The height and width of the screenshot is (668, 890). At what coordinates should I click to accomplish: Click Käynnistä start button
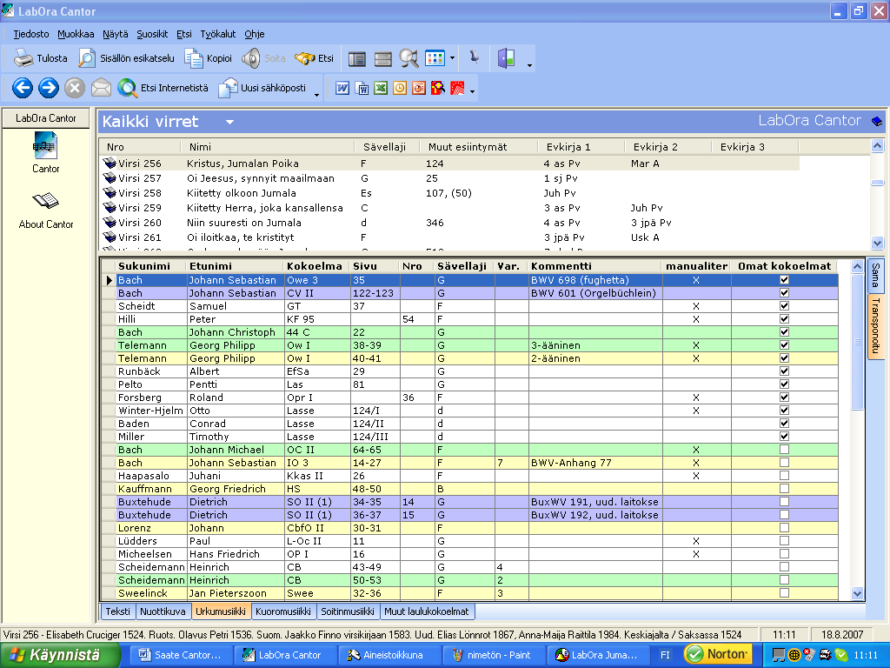click(x=60, y=655)
